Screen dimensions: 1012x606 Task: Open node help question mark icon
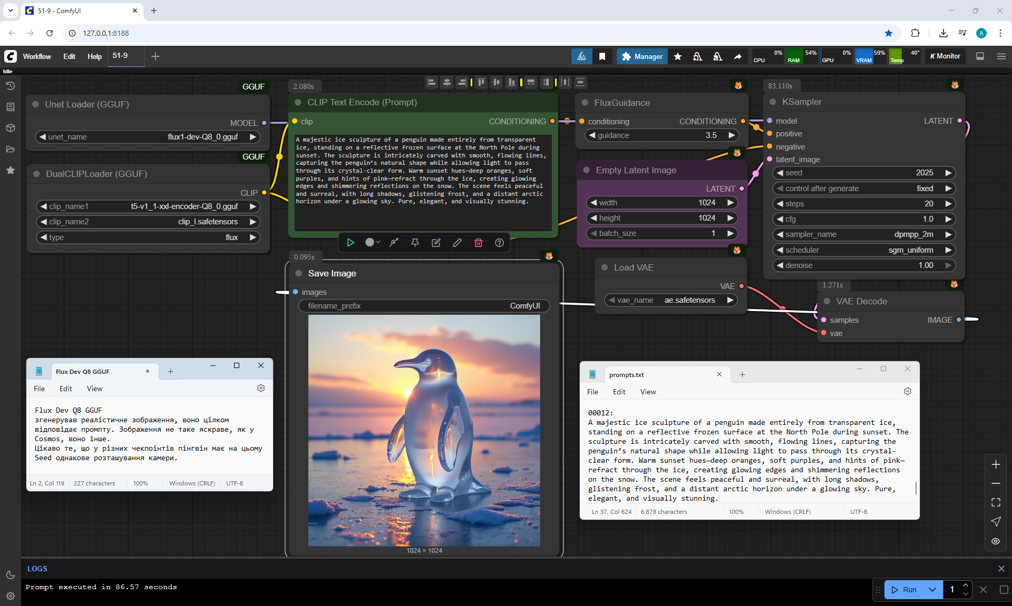tap(499, 243)
